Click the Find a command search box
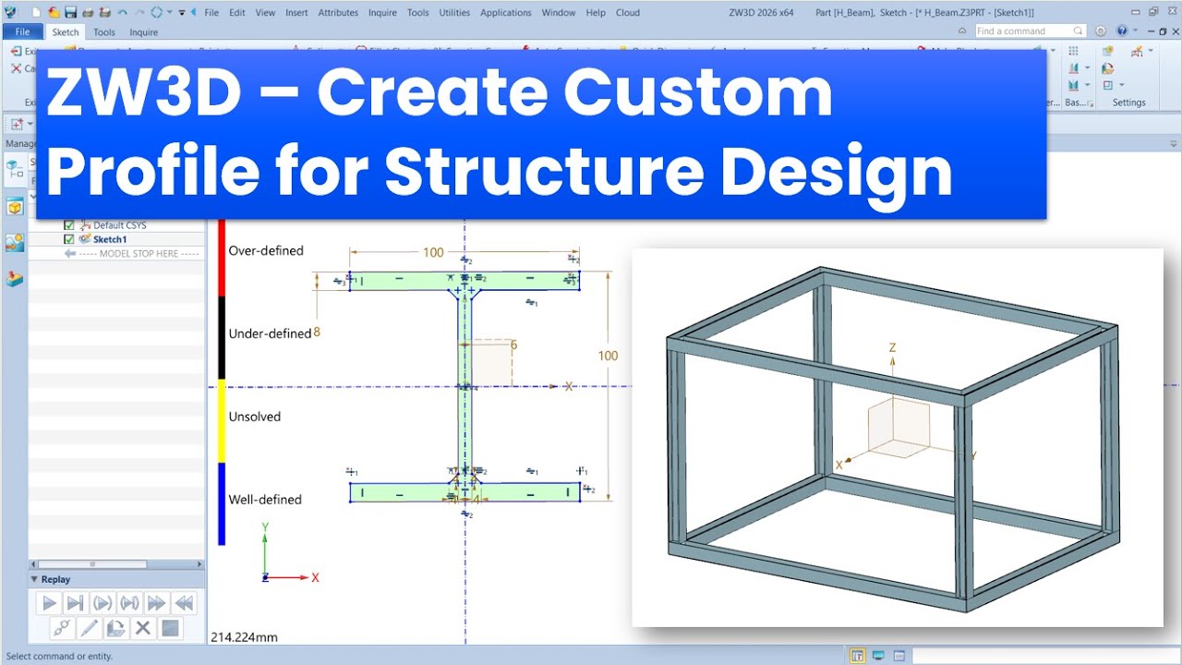Viewport: 1182px width, 665px height. tap(1029, 30)
